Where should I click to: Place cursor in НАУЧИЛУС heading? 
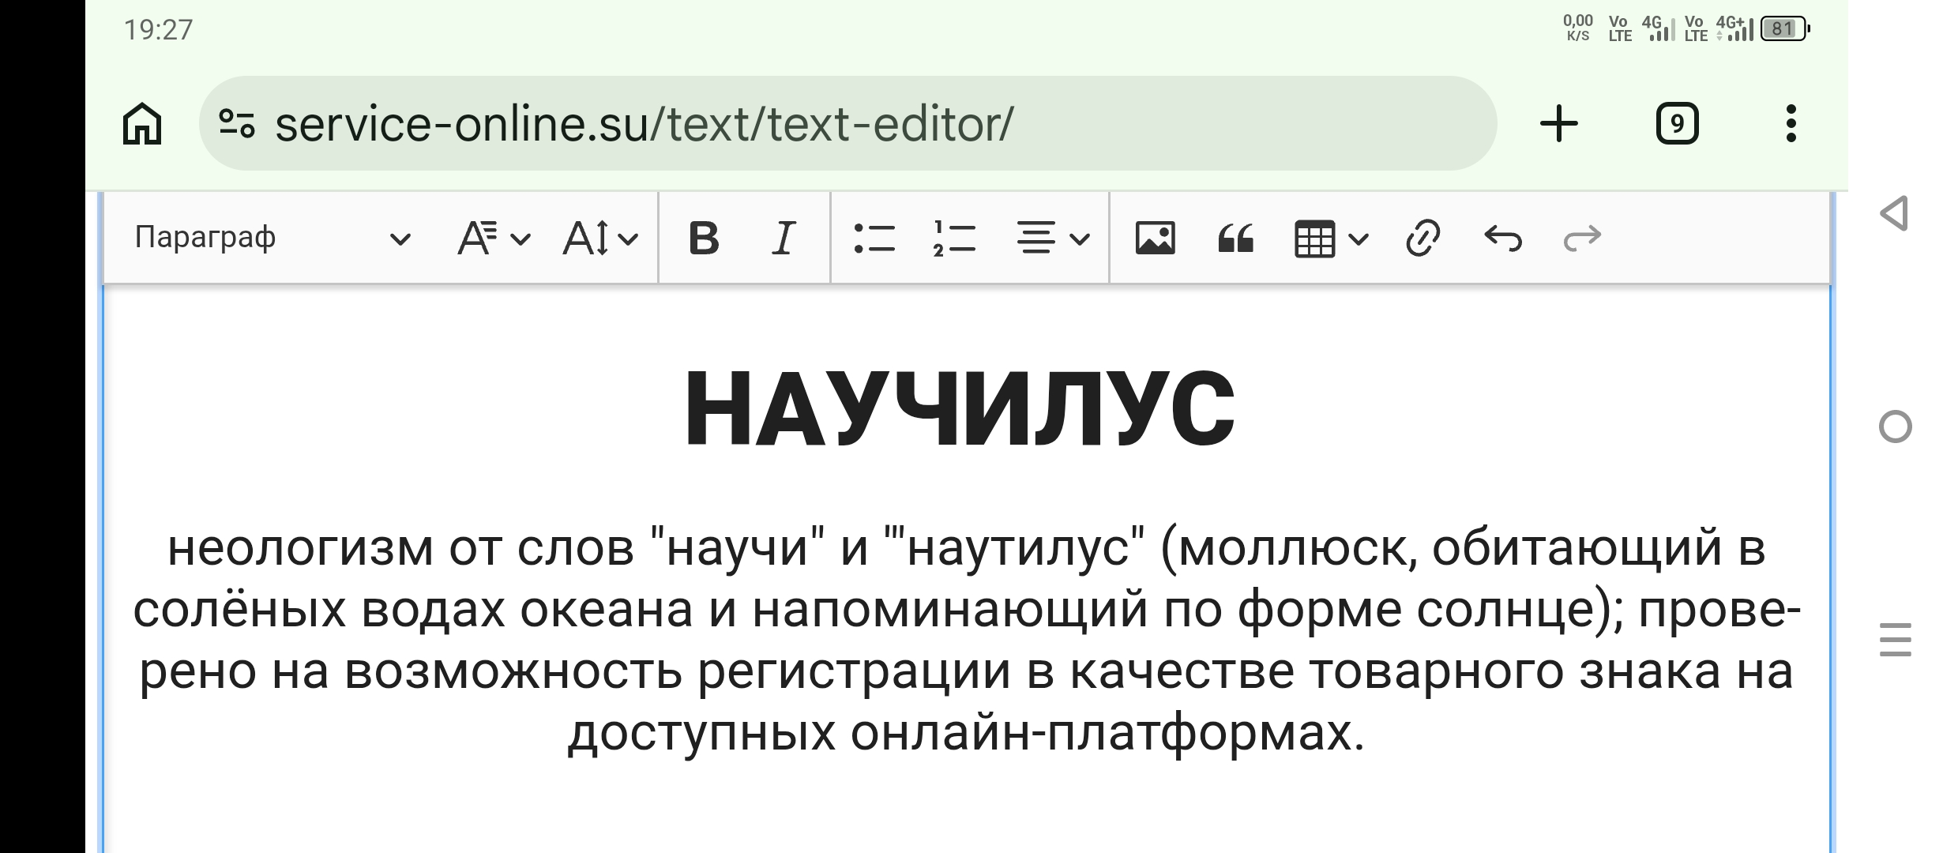pos(960,408)
